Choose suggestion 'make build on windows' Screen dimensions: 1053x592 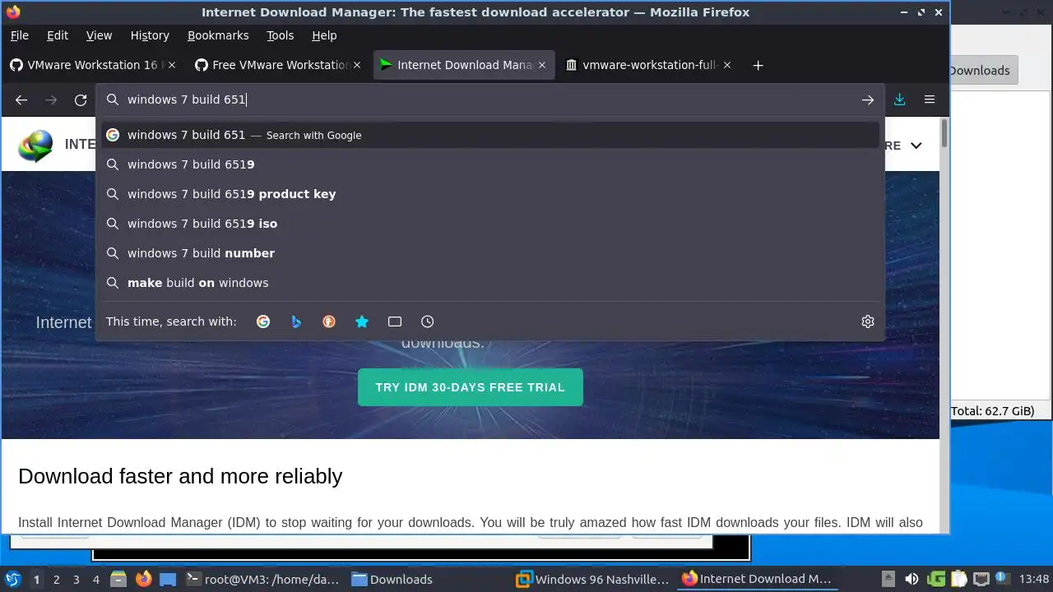(490, 283)
